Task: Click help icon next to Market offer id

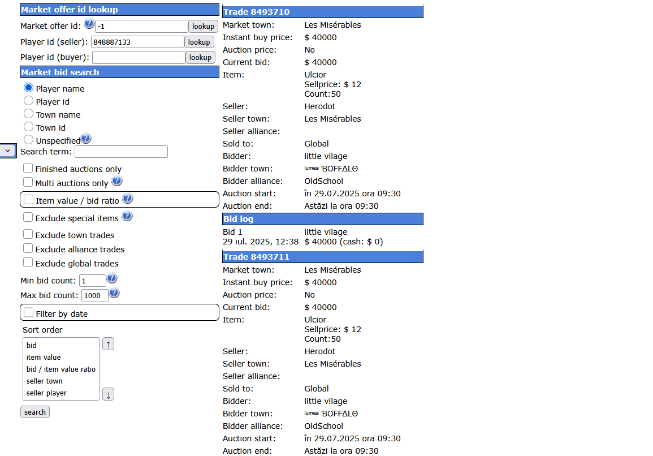Action: click(x=89, y=24)
